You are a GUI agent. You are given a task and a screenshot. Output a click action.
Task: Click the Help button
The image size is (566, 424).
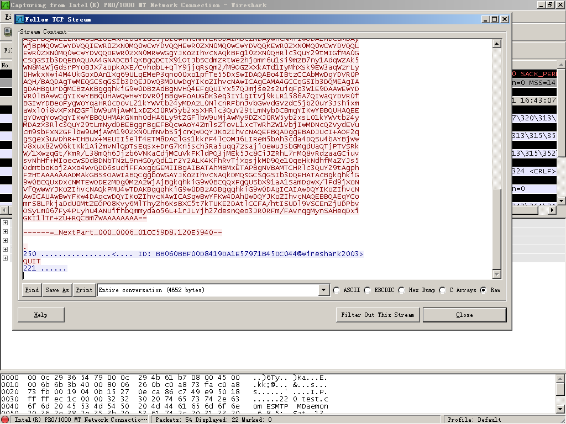click(41, 315)
